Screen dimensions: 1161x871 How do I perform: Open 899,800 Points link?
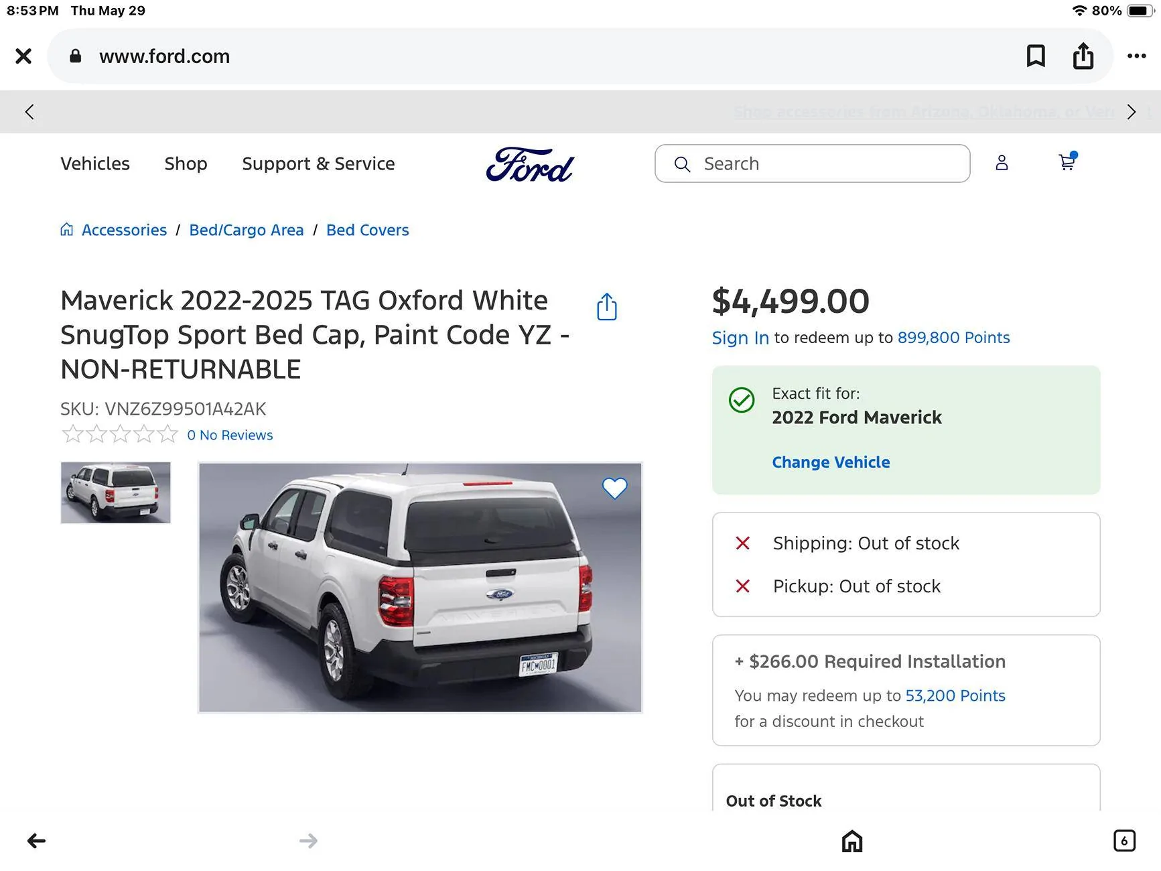pyautogui.click(x=953, y=338)
